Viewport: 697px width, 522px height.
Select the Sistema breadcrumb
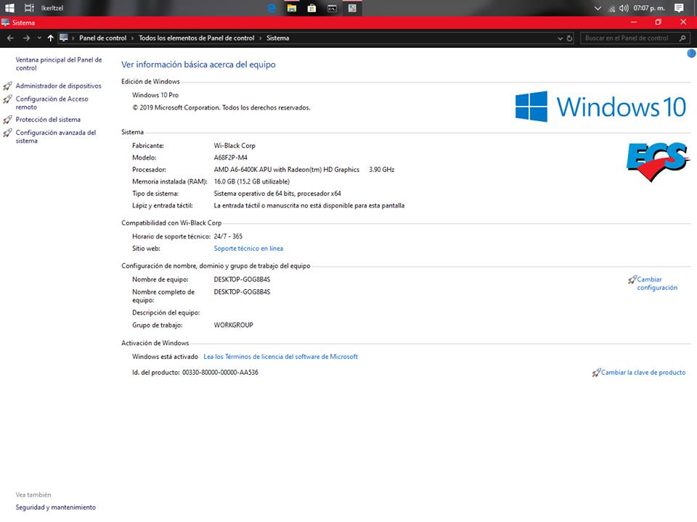(278, 38)
